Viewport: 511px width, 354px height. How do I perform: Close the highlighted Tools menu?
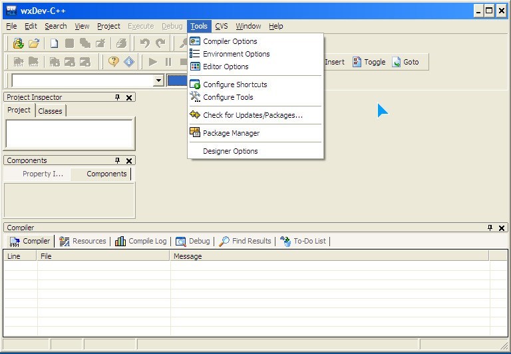[x=199, y=26]
